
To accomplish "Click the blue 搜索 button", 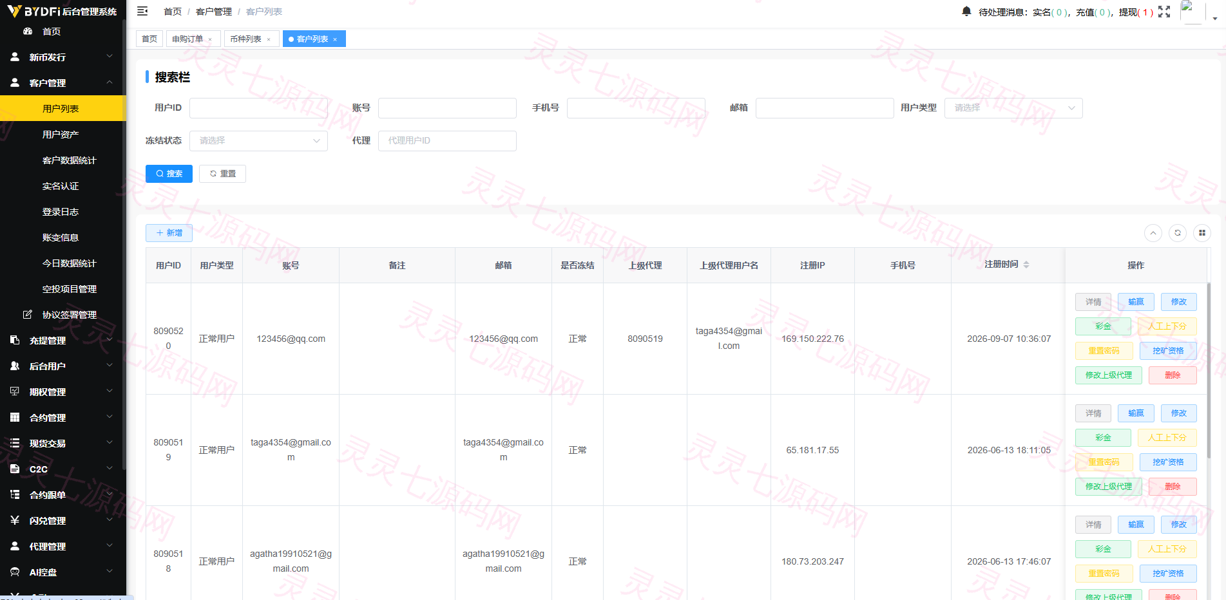I will 169,174.
